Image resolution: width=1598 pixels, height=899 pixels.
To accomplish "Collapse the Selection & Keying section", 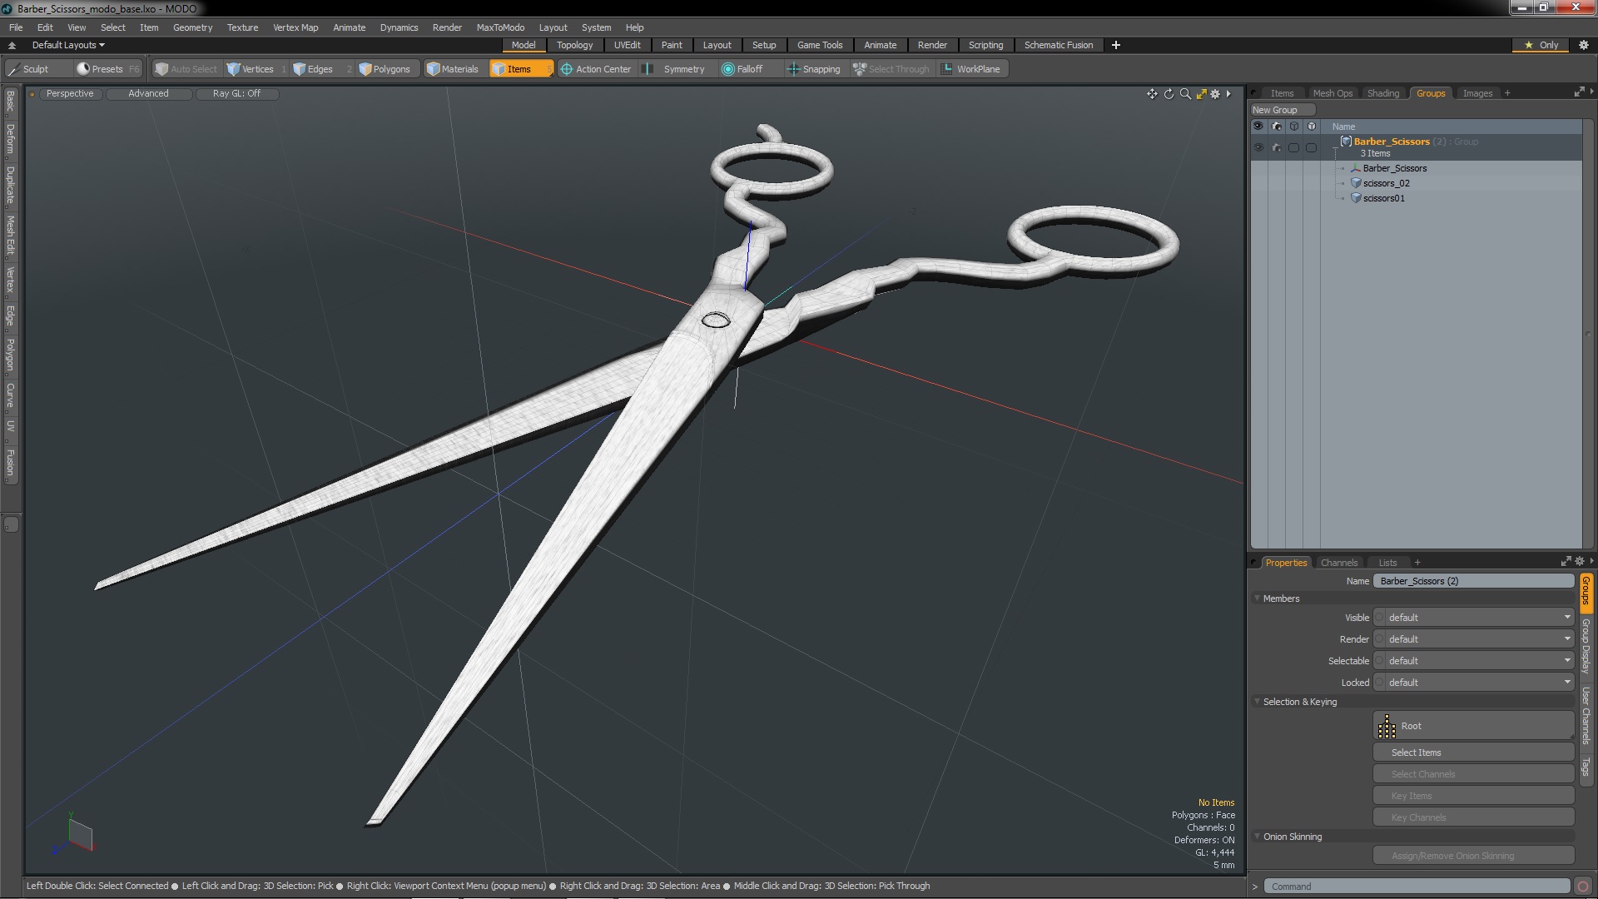I will tap(1258, 702).
